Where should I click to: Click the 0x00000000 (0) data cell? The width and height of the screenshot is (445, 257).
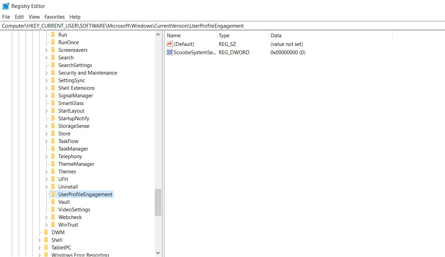(288, 52)
